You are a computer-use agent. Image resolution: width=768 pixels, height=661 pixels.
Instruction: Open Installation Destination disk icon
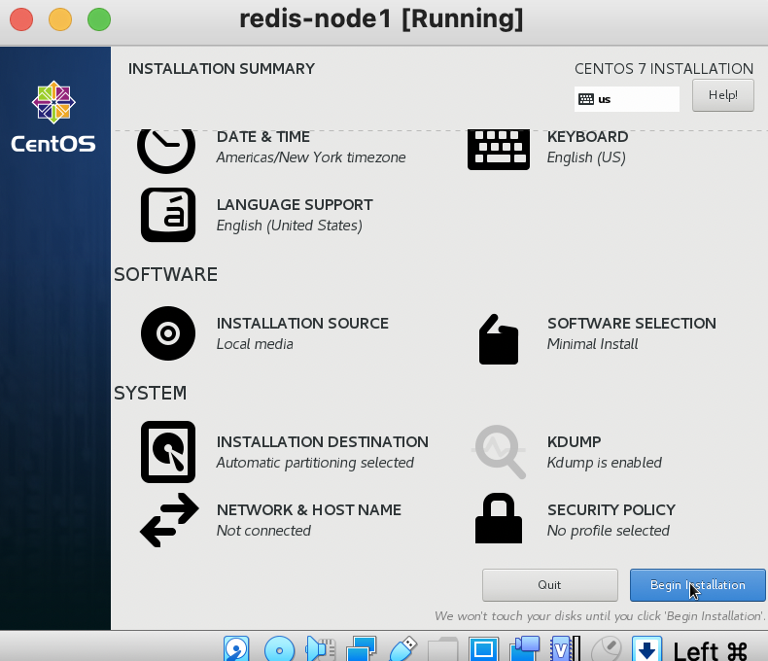click(x=168, y=452)
